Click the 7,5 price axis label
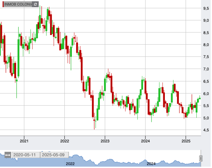This screenshot has width=212, height=168. click(206, 57)
